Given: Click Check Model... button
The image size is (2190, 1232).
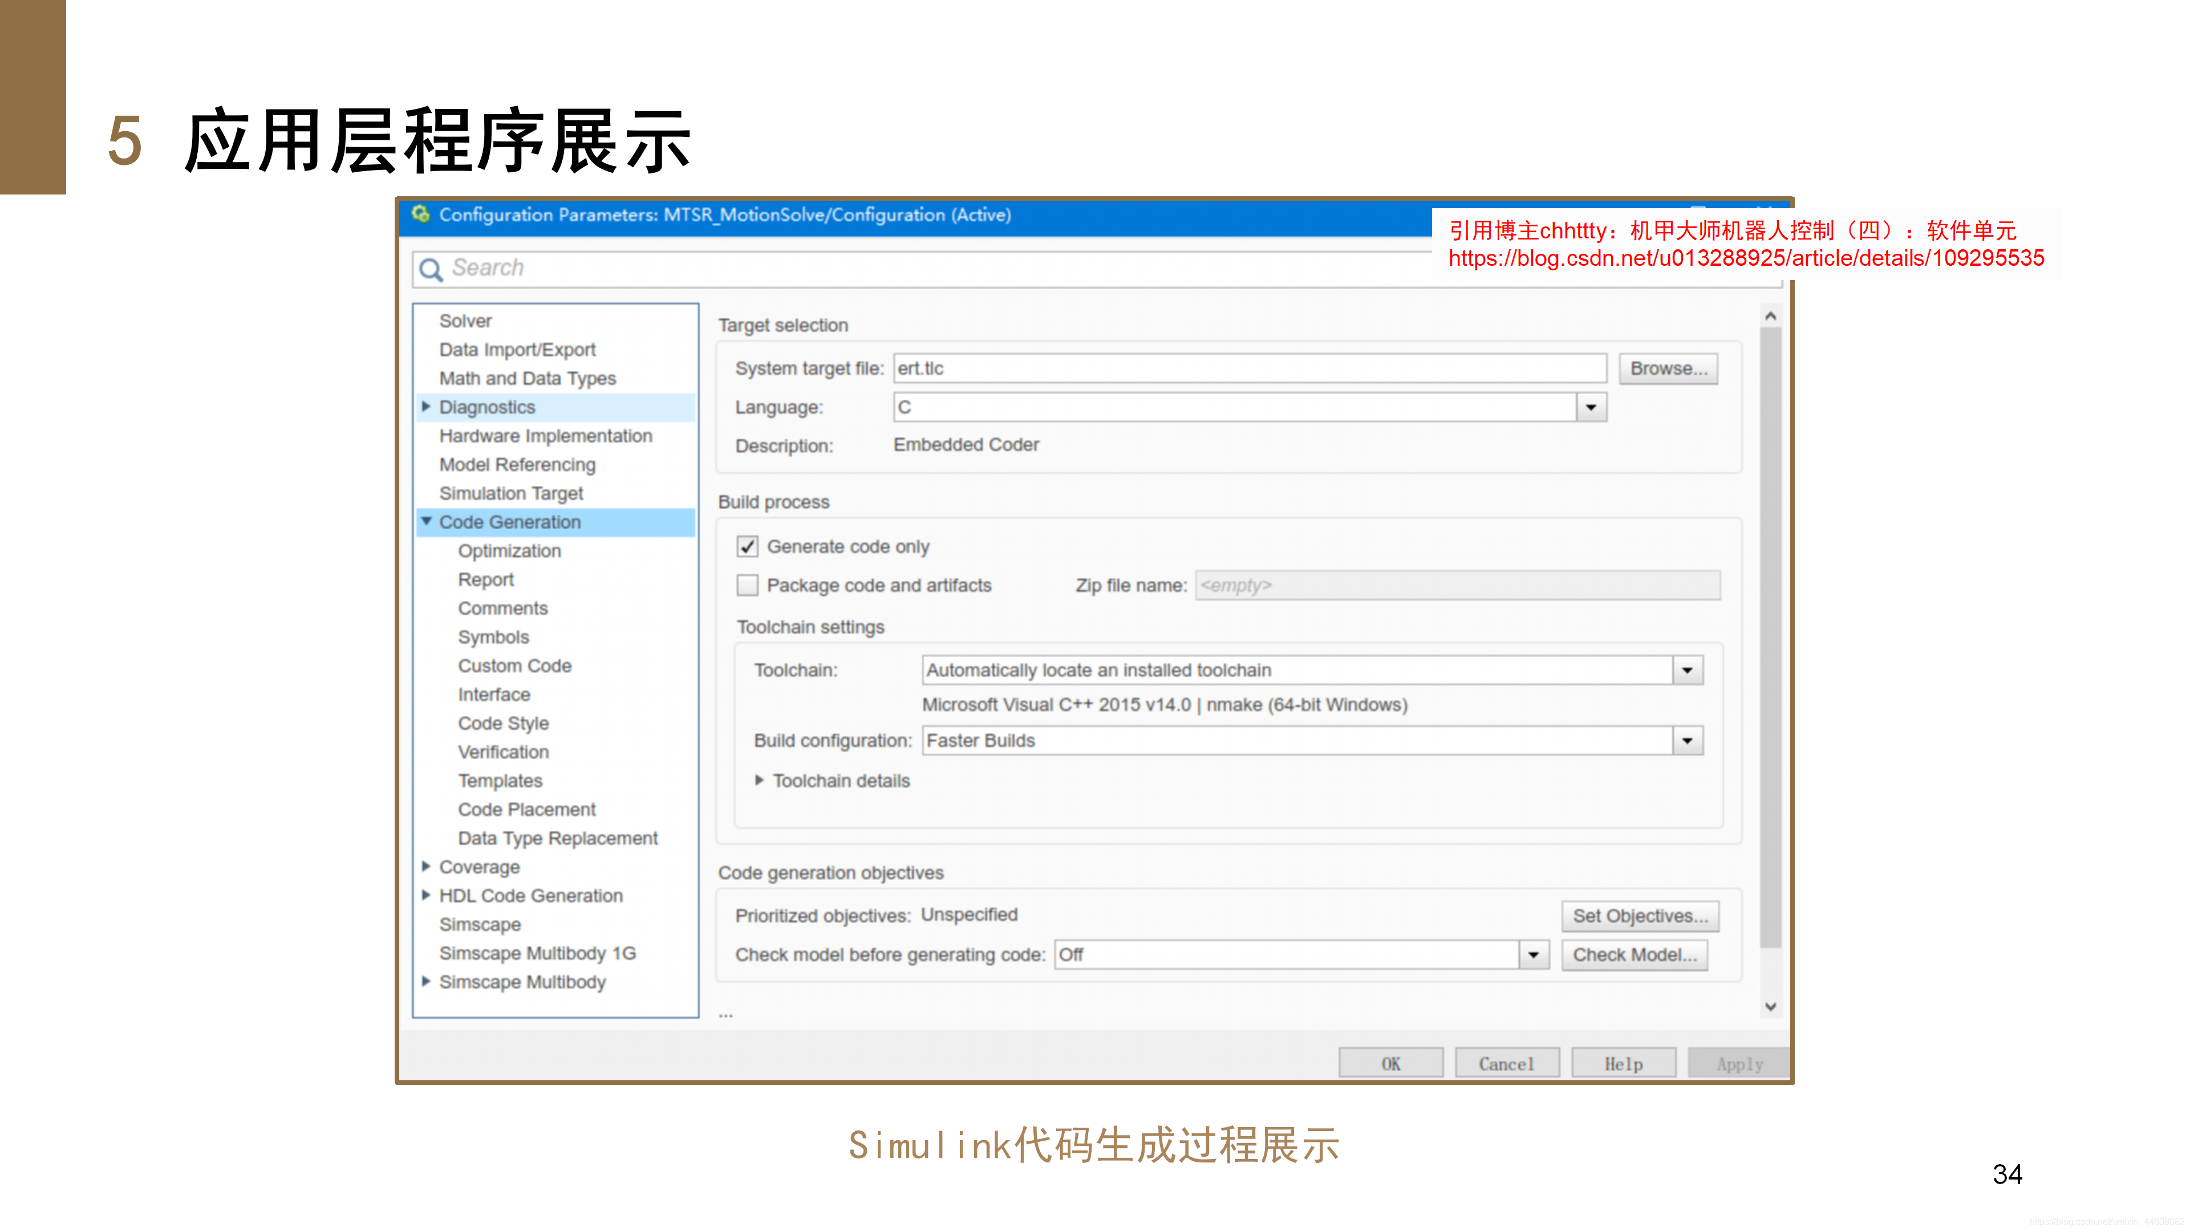Looking at the screenshot, I should (x=1634, y=955).
